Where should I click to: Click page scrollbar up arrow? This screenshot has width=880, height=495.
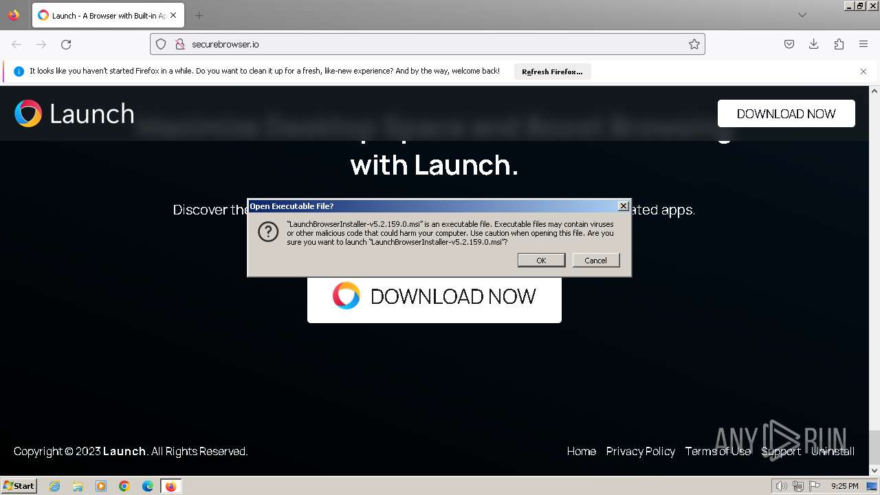coord(874,91)
